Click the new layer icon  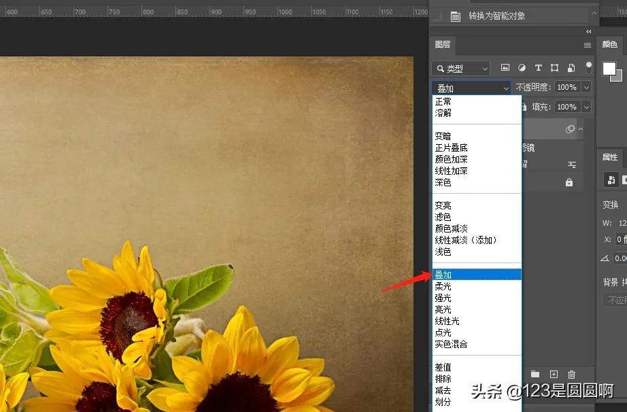pos(554,375)
